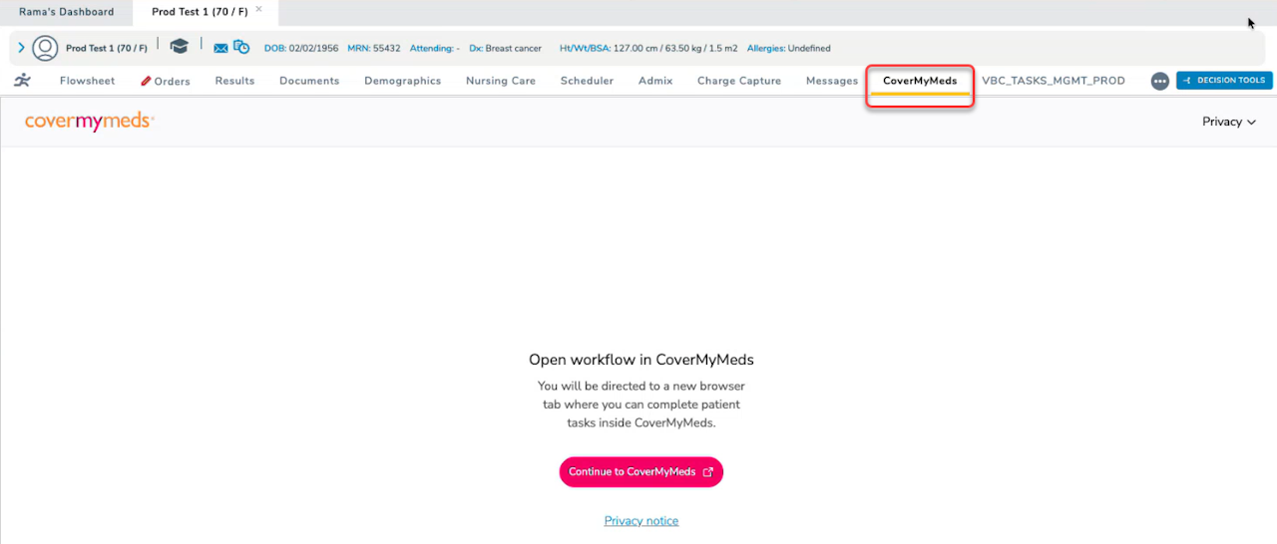The height and width of the screenshot is (544, 1277).
Task: Open the Results tab
Action: pyautogui.click(x=234, y=81)
